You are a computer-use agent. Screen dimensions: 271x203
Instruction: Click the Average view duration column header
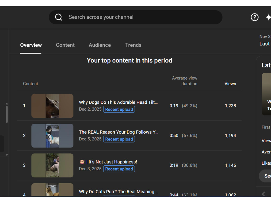tap(185, 81)
